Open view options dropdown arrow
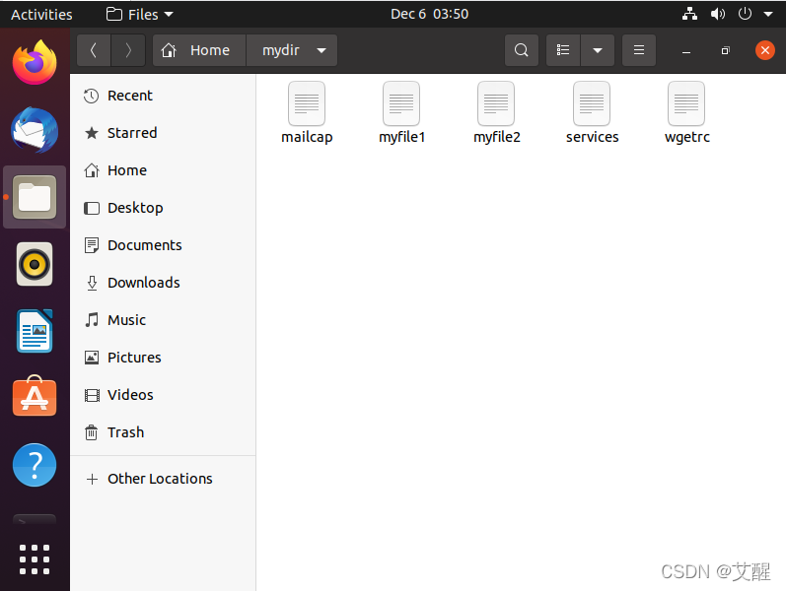 pos(598,50)
